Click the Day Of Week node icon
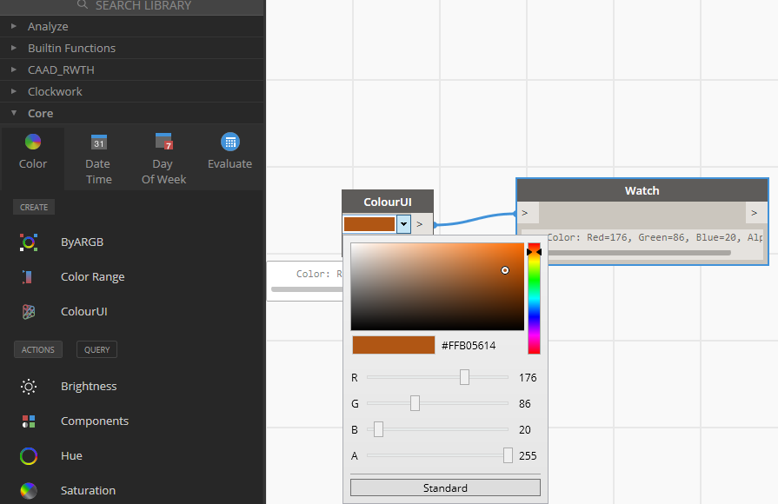Screen dimensions: 778x504 coord(163,142)
